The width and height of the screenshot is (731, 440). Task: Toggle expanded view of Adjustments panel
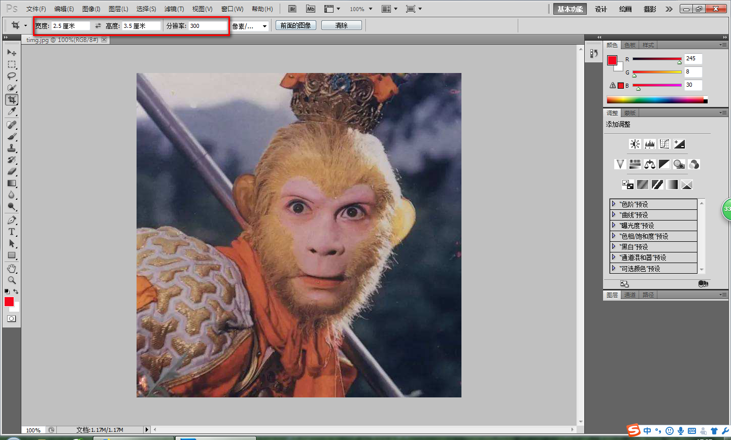(624, 284)
